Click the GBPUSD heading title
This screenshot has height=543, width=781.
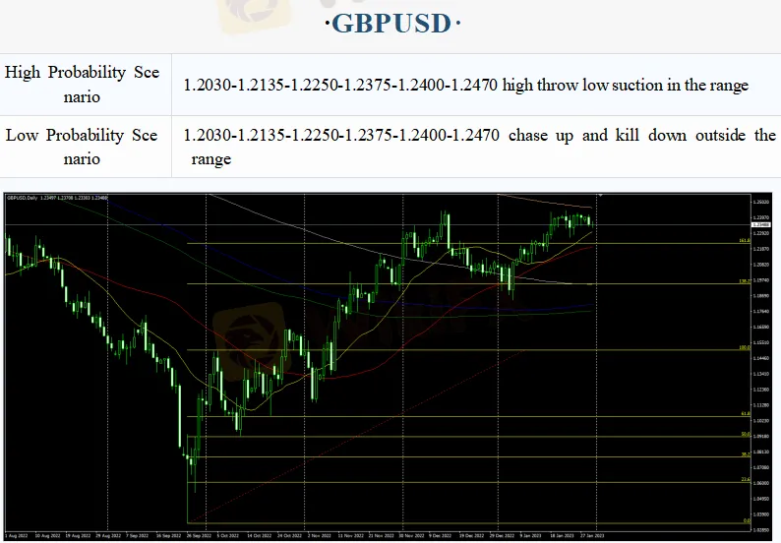390,24
